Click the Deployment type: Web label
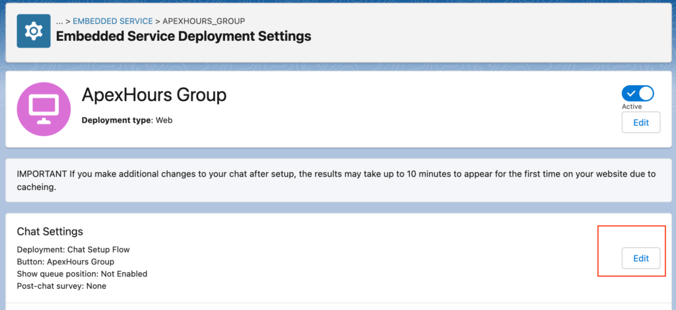The image size is (676, 310). 127,120
